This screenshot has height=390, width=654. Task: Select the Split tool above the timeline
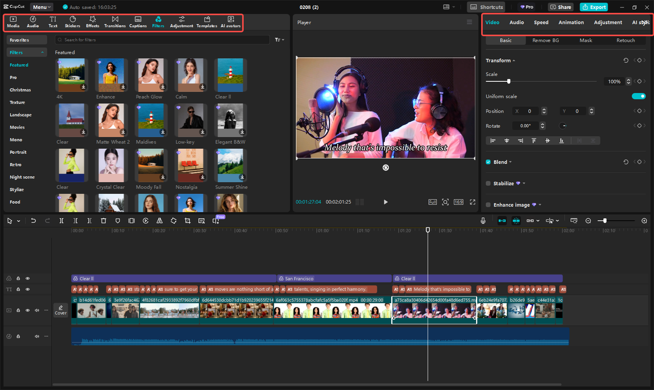61,220
